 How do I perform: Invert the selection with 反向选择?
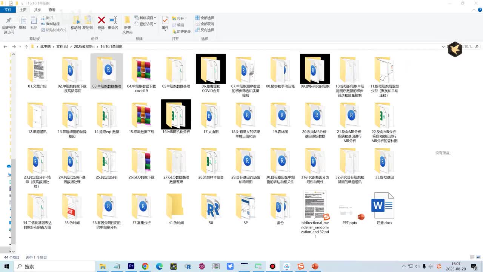205,30
